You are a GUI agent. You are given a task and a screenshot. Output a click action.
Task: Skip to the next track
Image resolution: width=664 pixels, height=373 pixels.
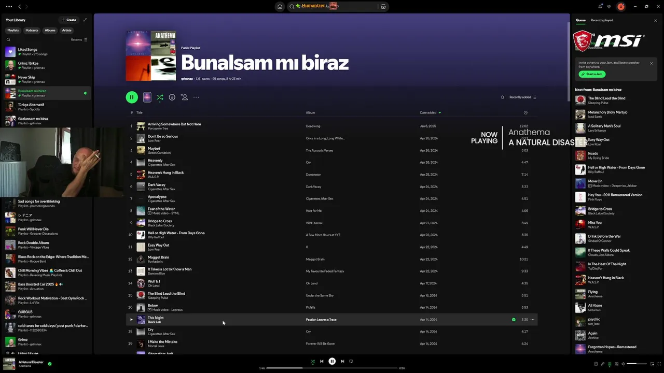[x=342, y=361]
